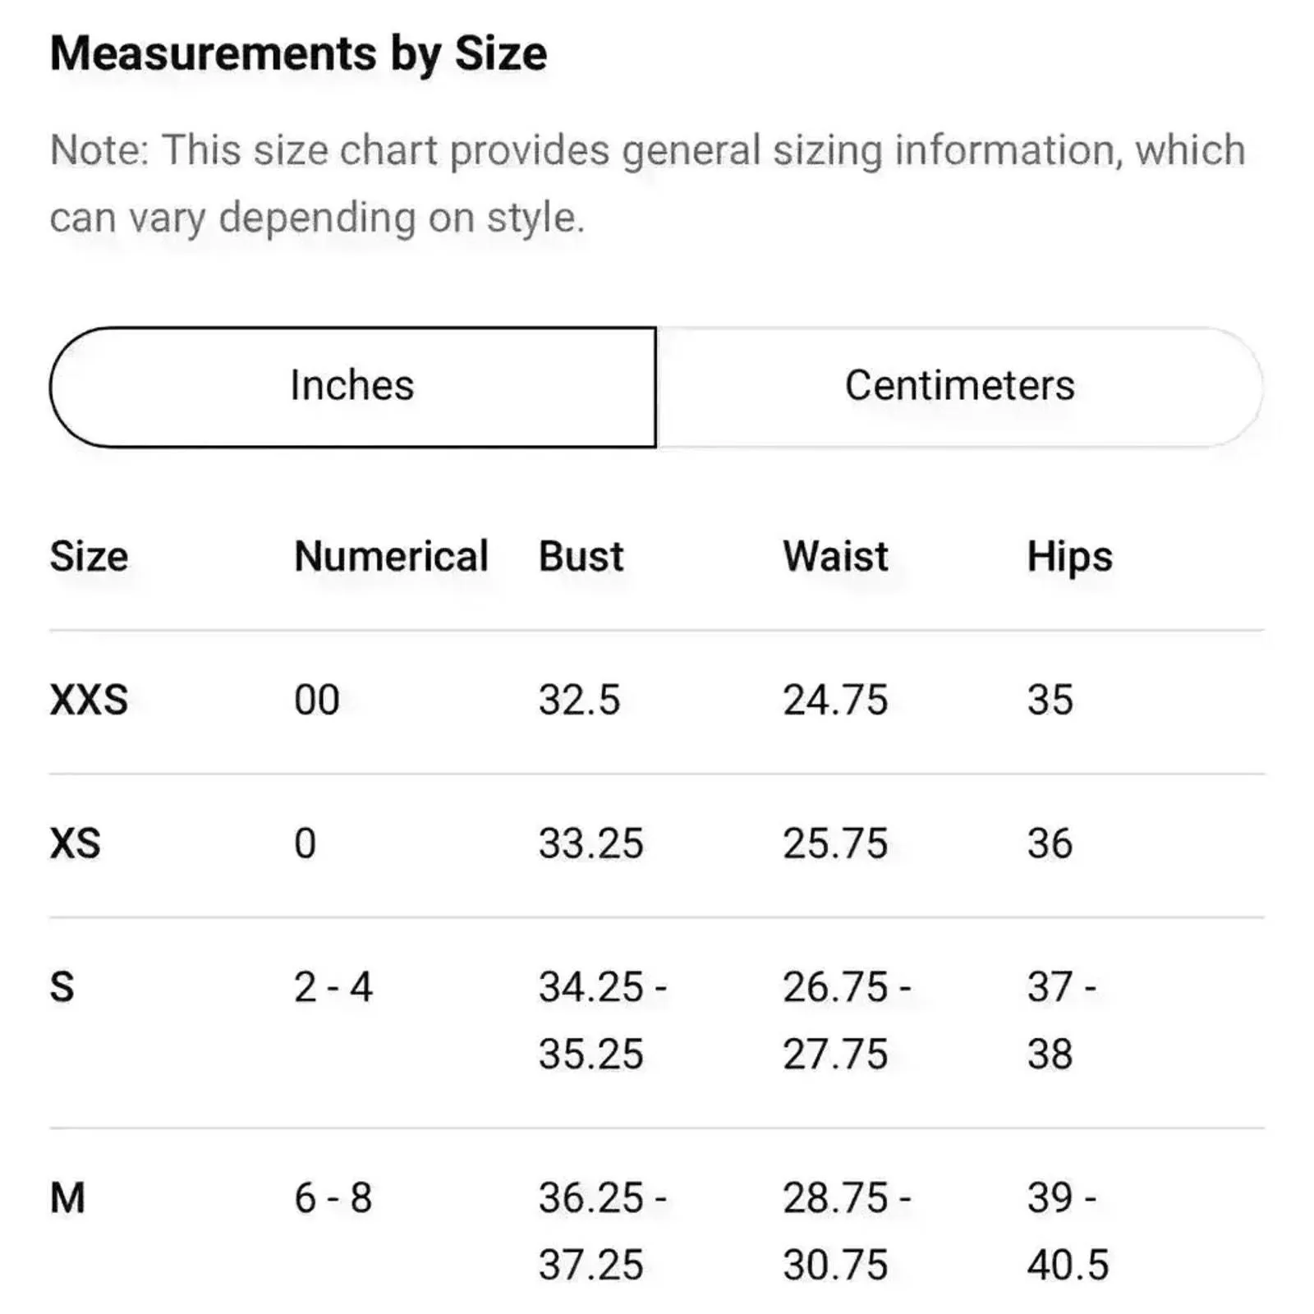Select the XS size row label

pos(75,844)
